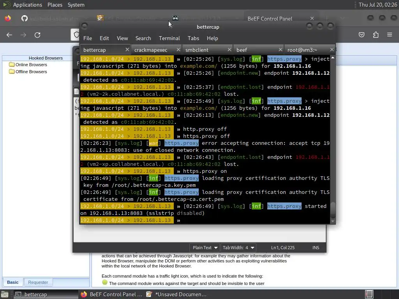Select the BeEF Control Panel browser tab
This screenshot has width=399, height=299.
(270, 19)
